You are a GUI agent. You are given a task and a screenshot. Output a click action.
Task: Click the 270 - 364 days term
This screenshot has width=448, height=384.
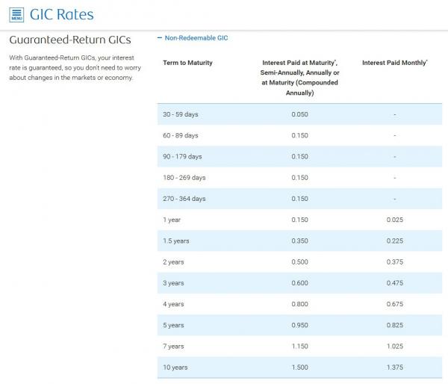[184, 199]
